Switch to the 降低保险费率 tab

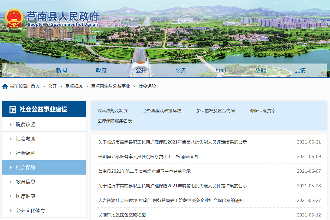point(263,111)
